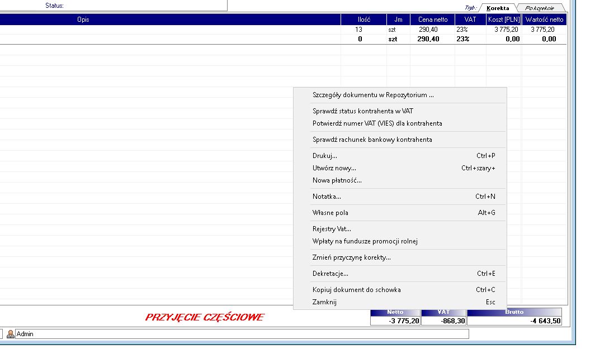The width and height of the screenshot is (595, 354).
Task: Open Szczegóły dokumentu w Repozytorium
Action: point(373,95)
